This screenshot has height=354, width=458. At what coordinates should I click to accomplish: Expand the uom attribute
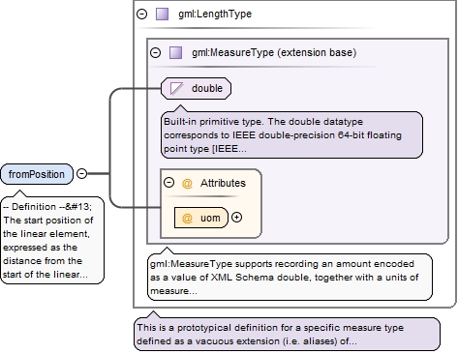[x=236, y=218]
